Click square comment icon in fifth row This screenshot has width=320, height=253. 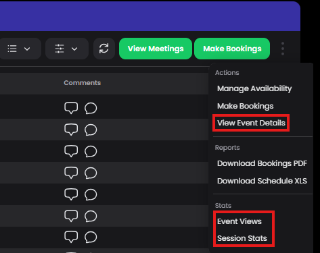point(71,194)
